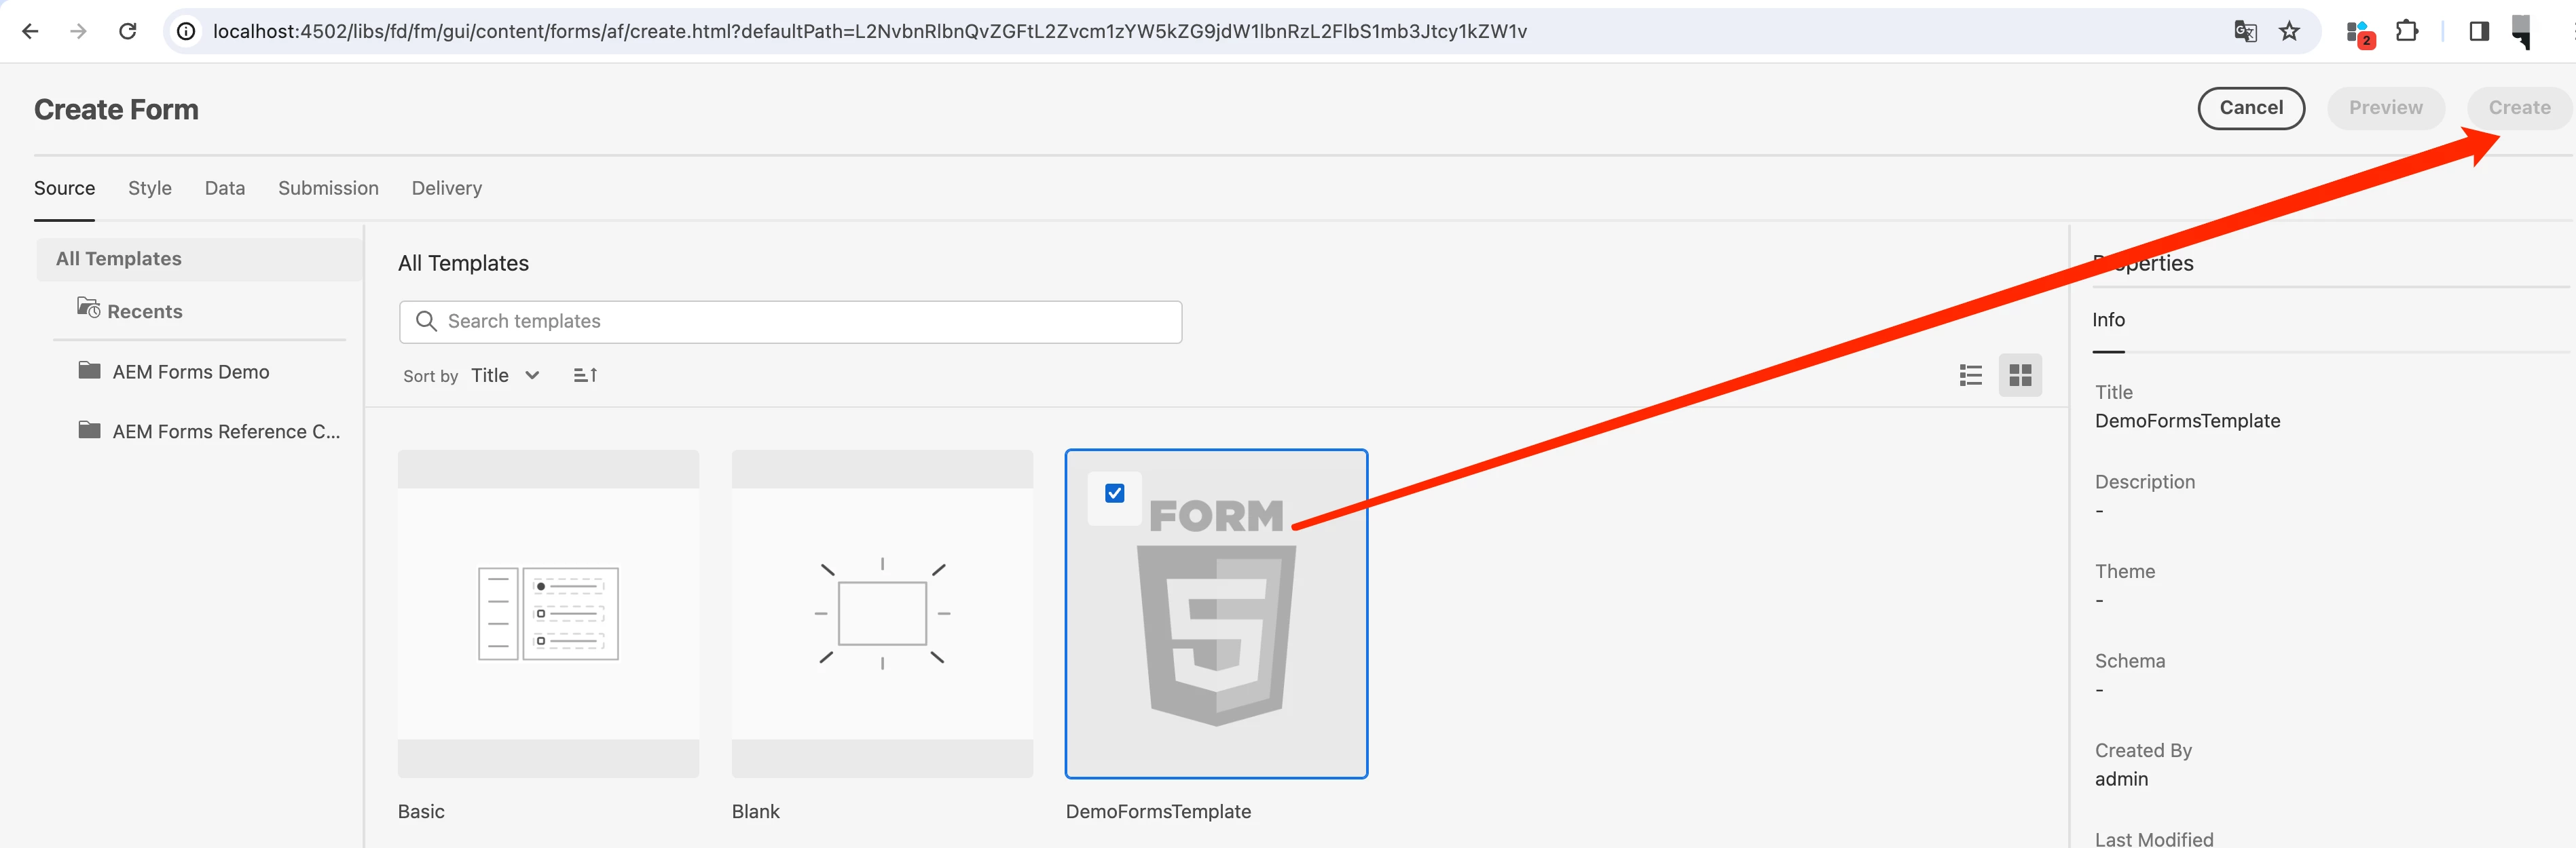Open AEM Forms Demo folder
2576x848 pixels.
[190, 372]
